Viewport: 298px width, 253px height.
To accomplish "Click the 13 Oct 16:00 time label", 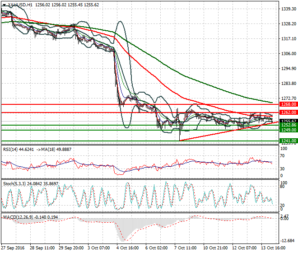I will [x=273, y=248].
